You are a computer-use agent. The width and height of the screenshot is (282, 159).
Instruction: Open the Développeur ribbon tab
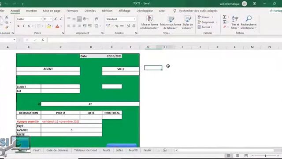[145, 11]
